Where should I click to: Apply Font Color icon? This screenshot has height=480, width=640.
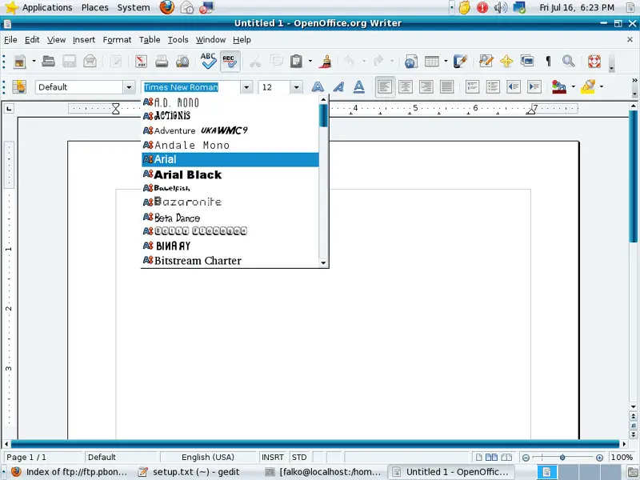click(559, 86)
